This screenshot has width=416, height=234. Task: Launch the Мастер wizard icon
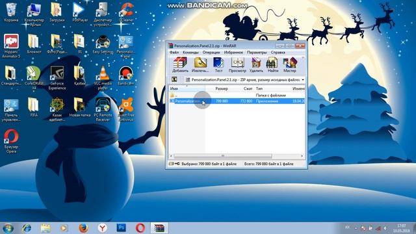click(x=289, y=65)
